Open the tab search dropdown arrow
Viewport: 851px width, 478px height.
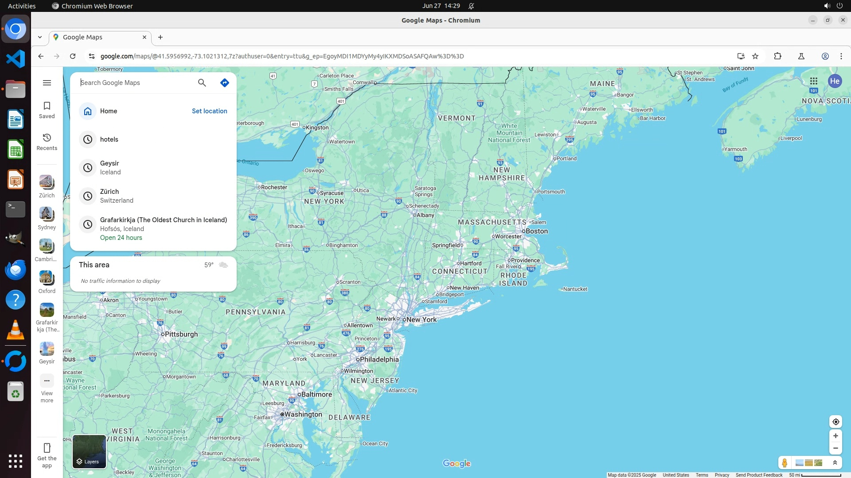tap(40, 37)
